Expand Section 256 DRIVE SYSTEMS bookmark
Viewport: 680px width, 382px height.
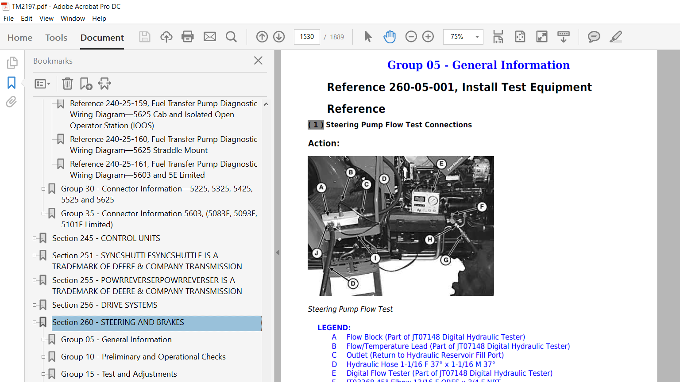pos(35,305)
